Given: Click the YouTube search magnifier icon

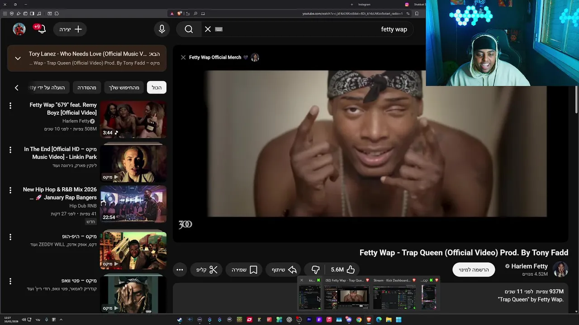Looking at the screenshot, I should (x=189, y=29).
